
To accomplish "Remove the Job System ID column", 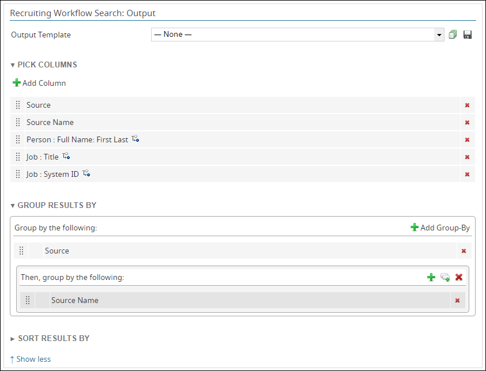I will pyautogui.click(x=467, y=175).
